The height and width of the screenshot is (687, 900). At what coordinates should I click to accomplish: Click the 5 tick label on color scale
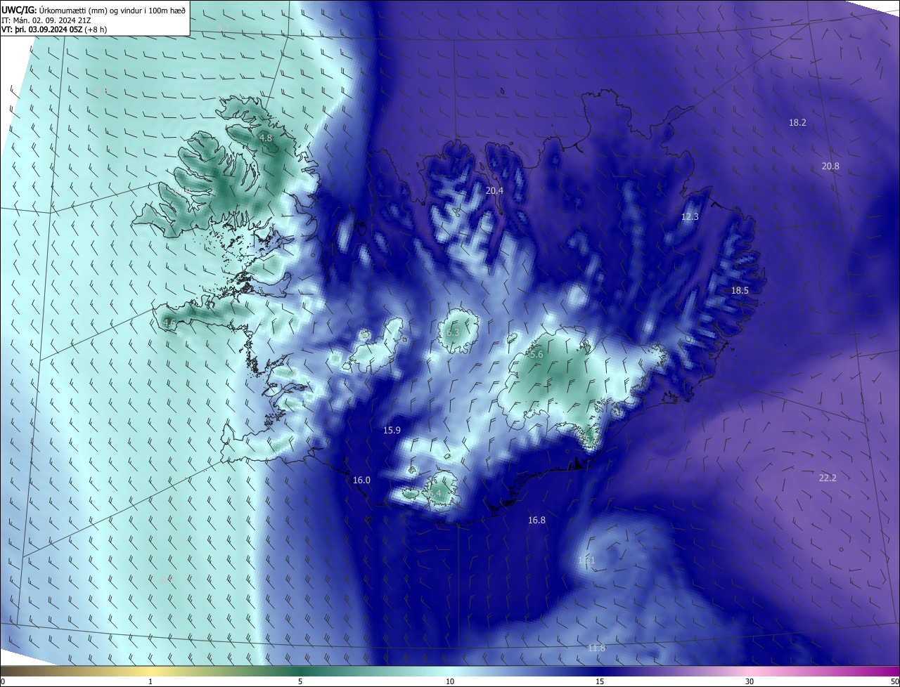300,681
